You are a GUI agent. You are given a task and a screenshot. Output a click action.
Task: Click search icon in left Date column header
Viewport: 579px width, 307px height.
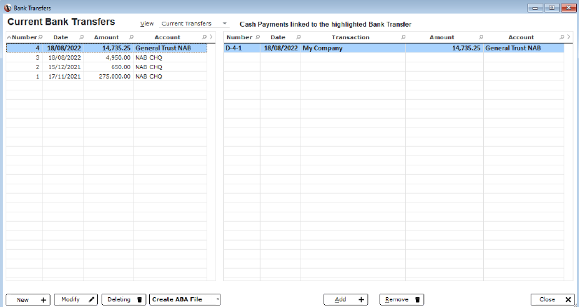82,37
